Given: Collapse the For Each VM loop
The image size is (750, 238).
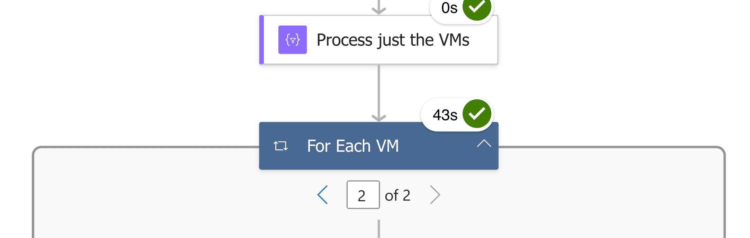Looking at the screenshot, I should [484, 143].
